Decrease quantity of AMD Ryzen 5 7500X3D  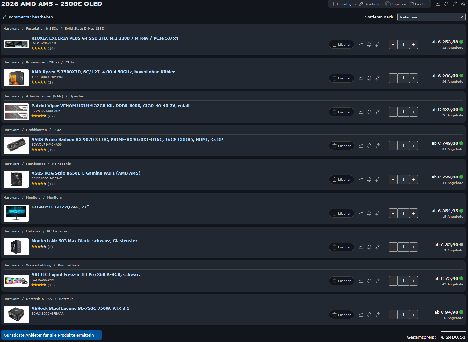tap(393, 78)
